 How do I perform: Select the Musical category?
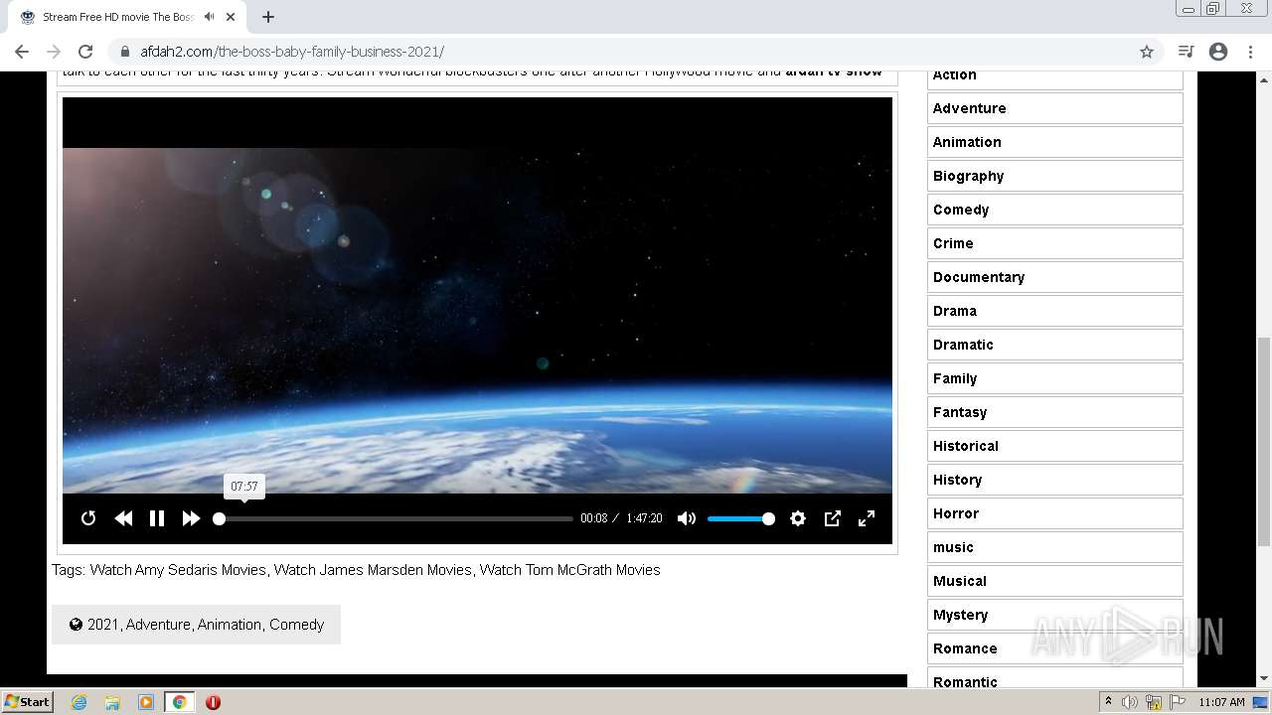[1055, 581]
